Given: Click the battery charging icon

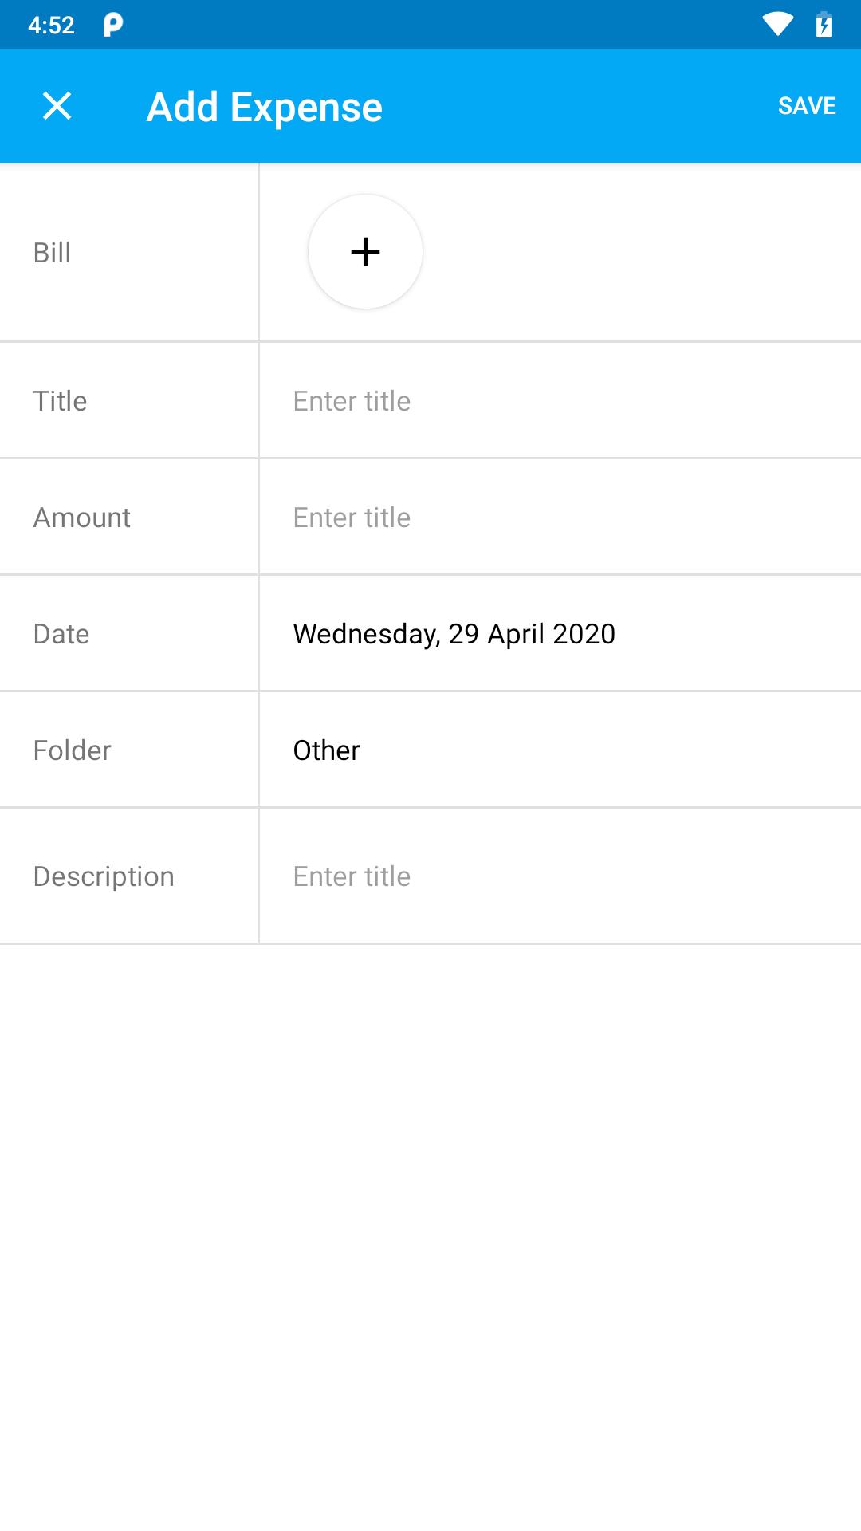Looking at the screenshot, I should click(x=824, y=25).
